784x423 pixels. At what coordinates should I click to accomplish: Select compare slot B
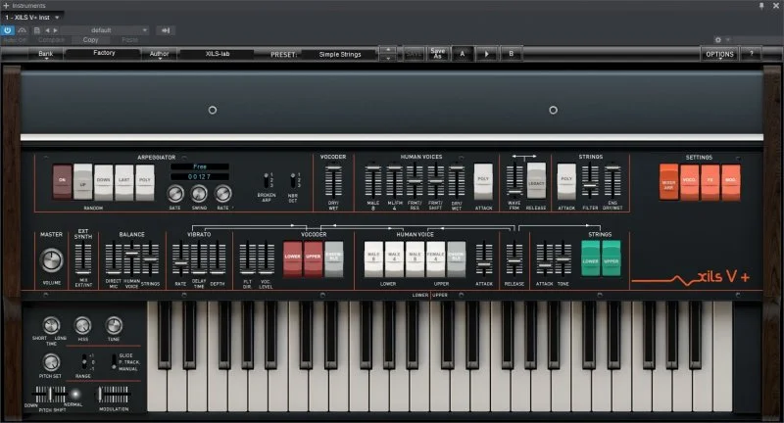(511, 54)
